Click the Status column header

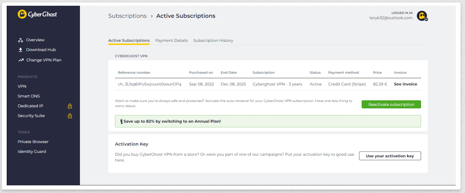315,73
